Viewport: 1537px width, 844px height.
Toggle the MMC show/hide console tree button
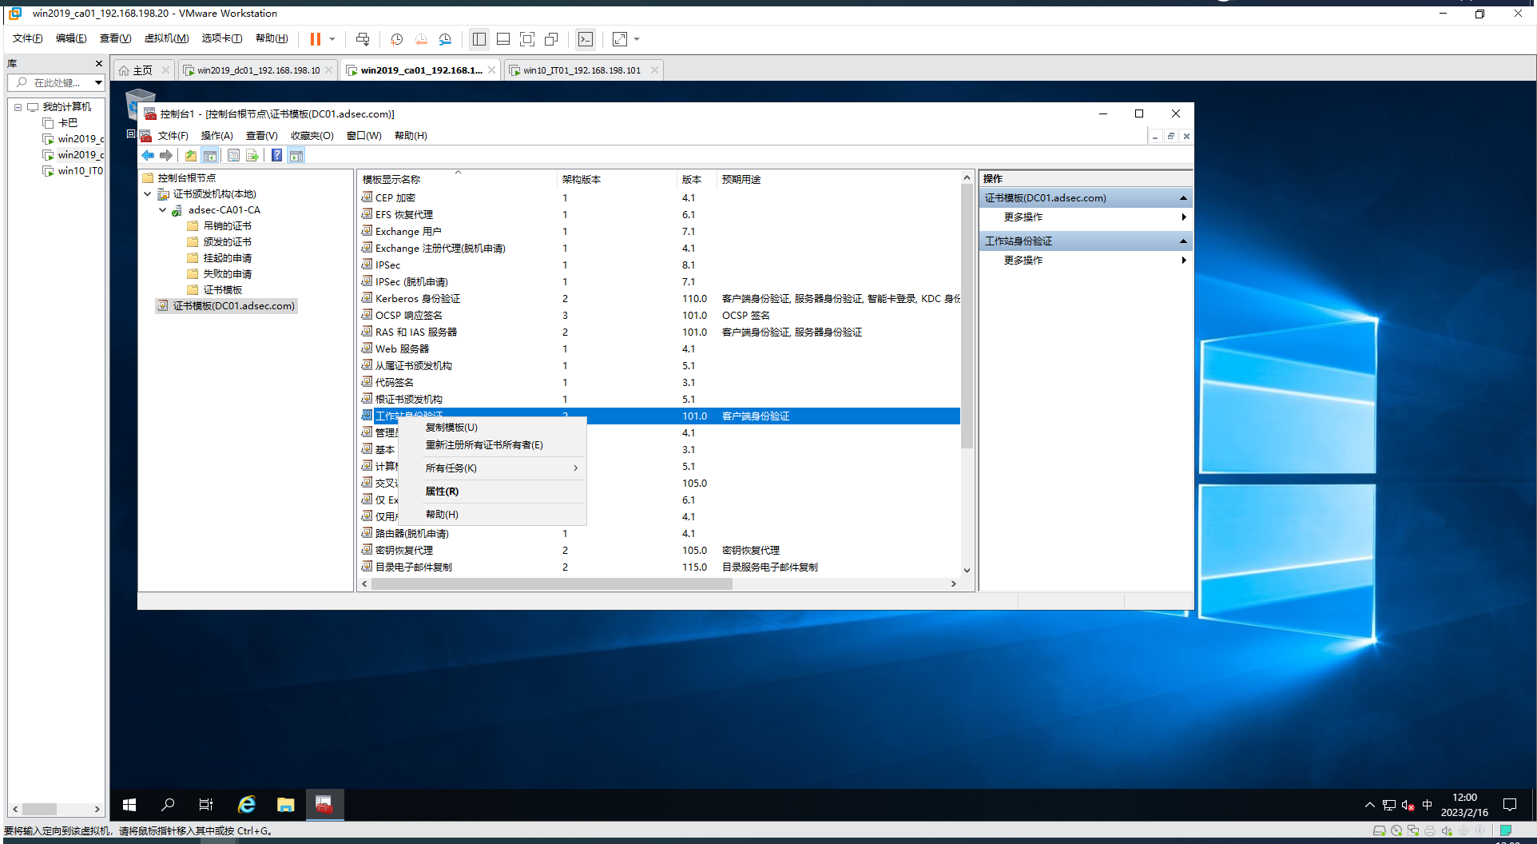coord(210,156)
